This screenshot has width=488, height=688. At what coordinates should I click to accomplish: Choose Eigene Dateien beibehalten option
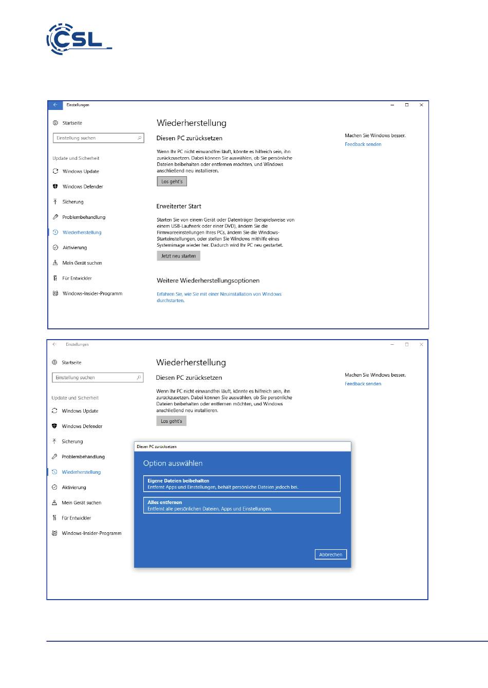[242, 484]
